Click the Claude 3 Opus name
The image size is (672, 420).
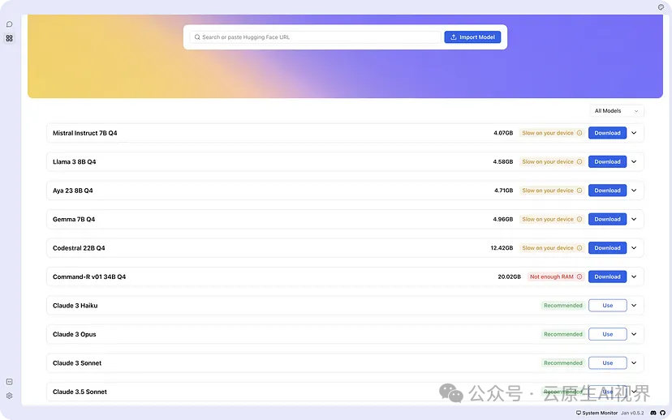74,334
